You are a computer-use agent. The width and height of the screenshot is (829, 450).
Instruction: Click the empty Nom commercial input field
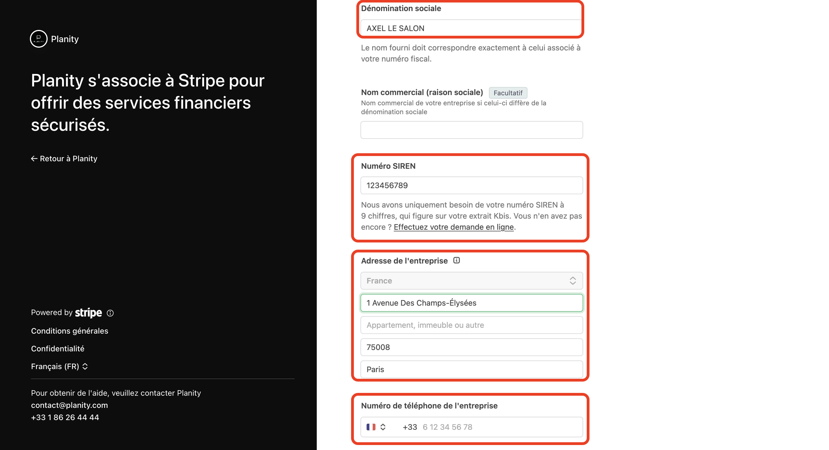click(x=472, y=130)
